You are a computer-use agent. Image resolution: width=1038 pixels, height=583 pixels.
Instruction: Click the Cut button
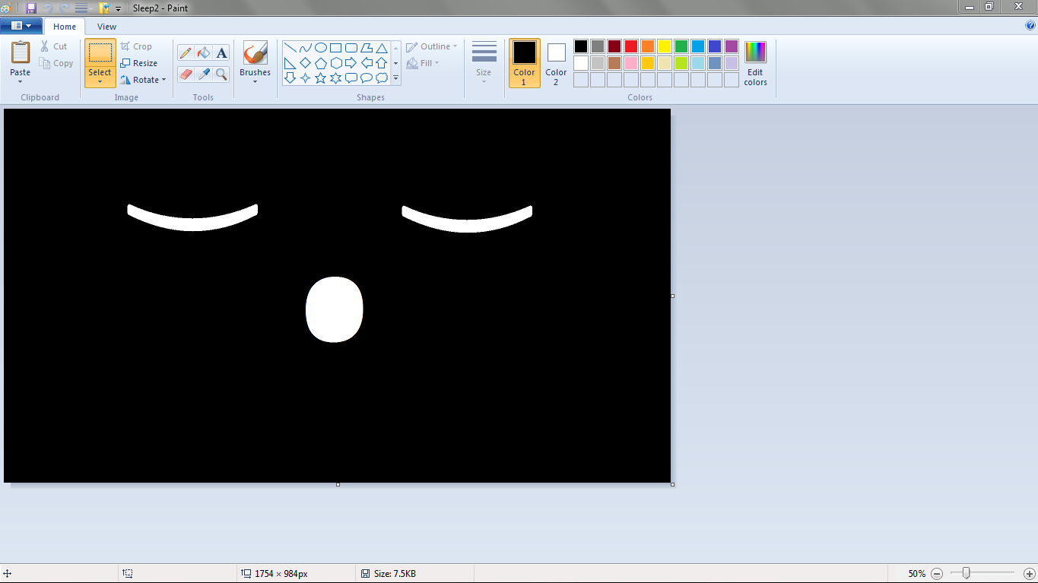click(x=54, y=46)
